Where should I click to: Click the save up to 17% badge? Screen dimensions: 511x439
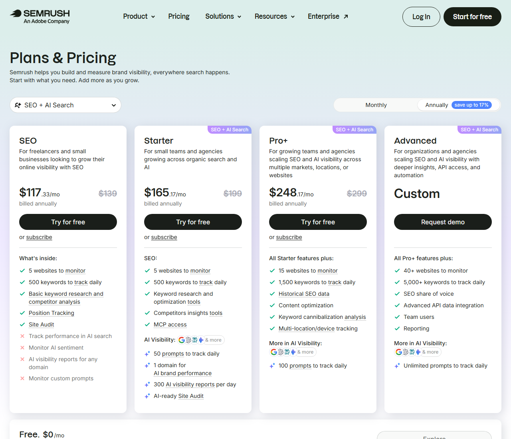click(471, 105)
